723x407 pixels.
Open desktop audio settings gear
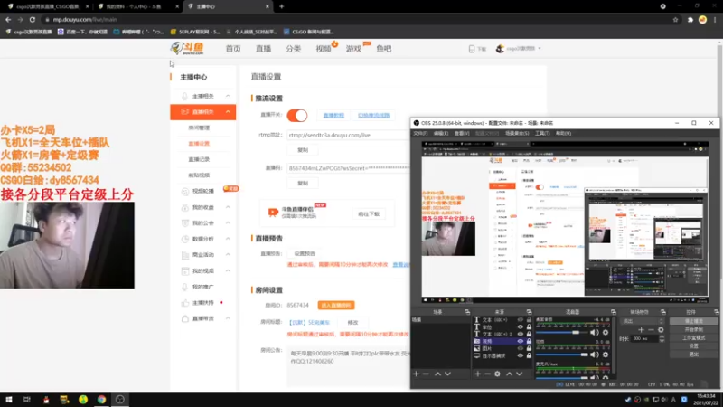point(606,332)
